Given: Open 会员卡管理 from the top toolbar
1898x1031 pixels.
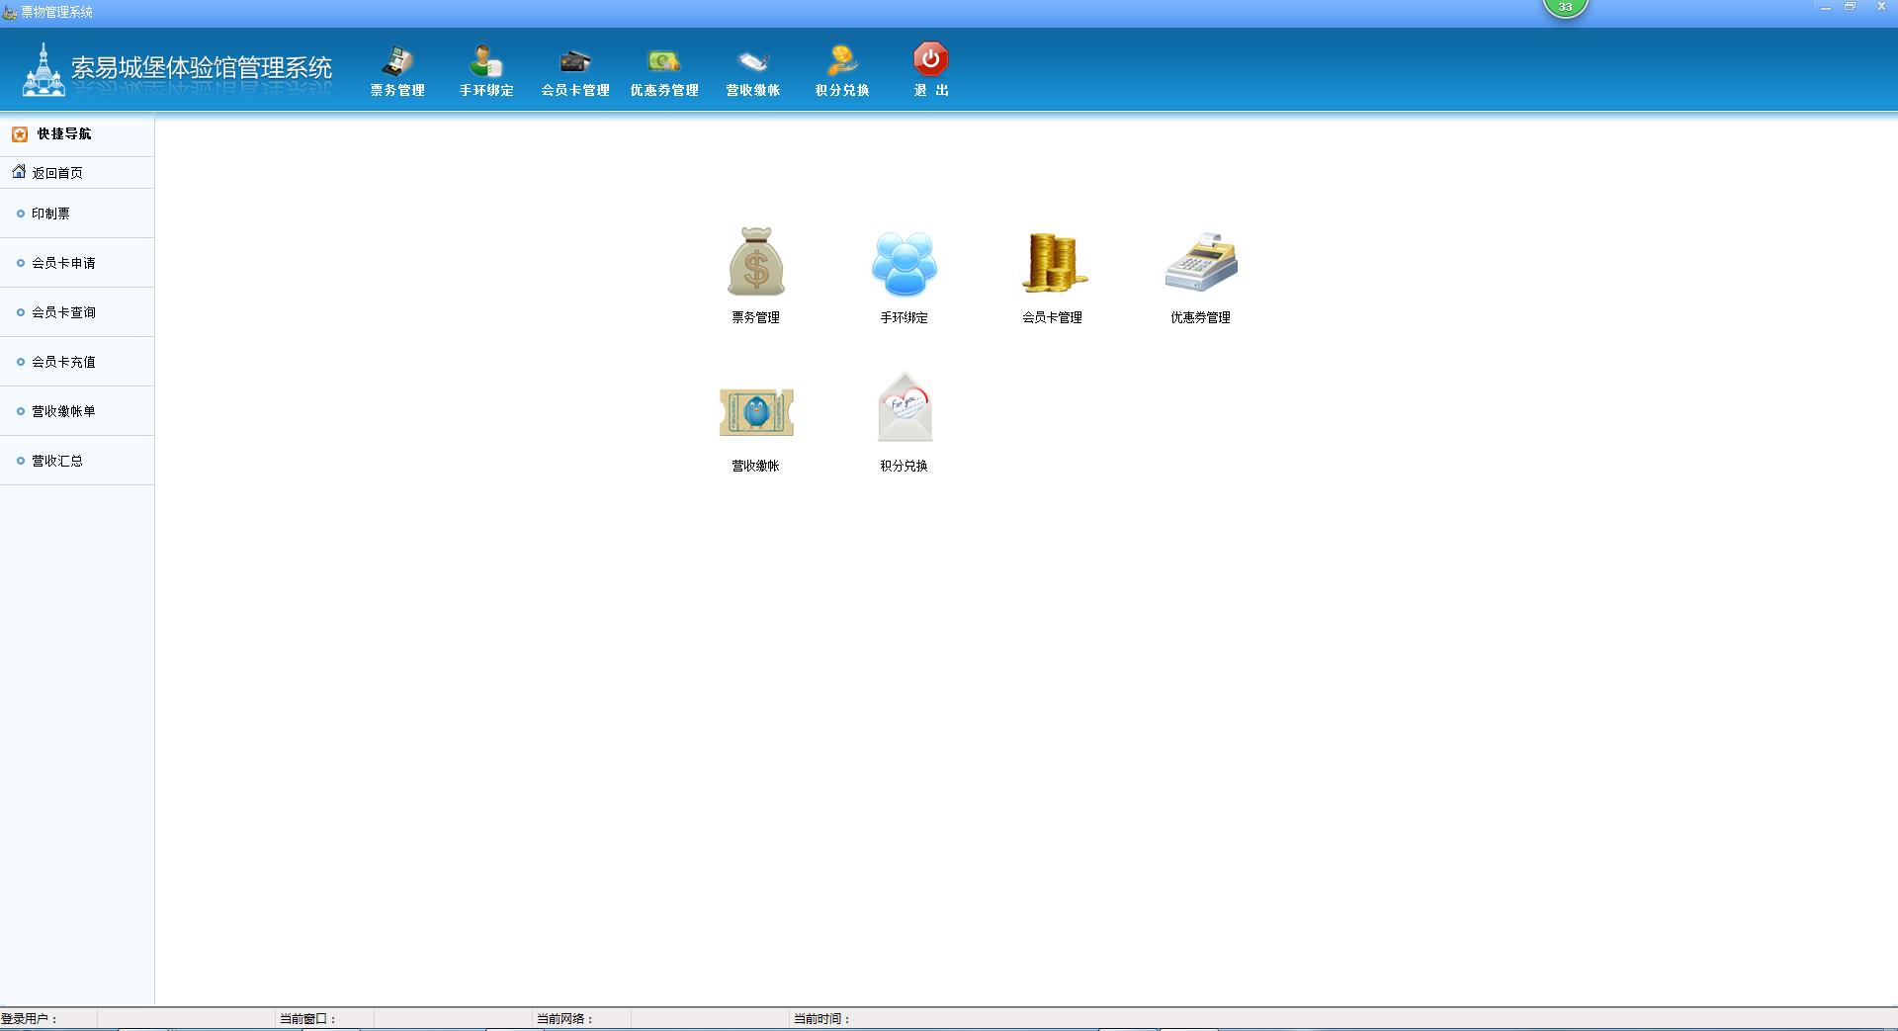Looking at the screenshot, I should pos(575,70).
